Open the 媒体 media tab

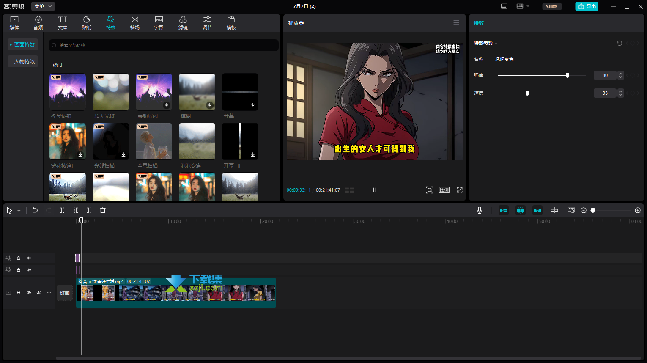pyautogui.click(x=14, y=23)
